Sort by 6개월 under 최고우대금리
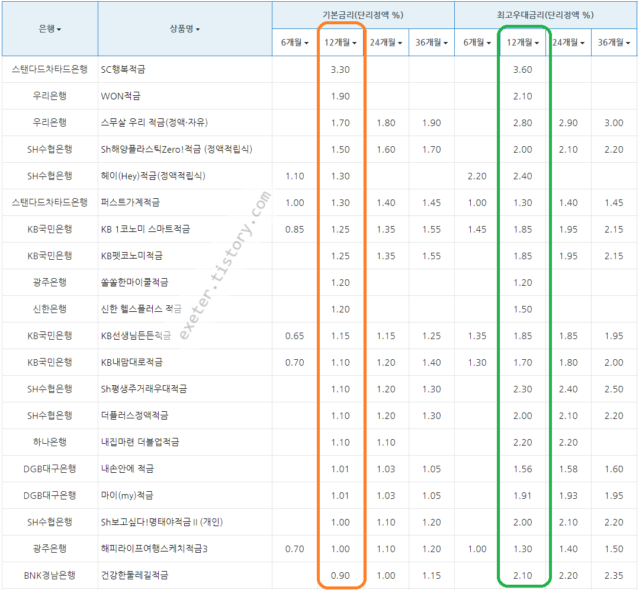The width and height of the screenshot is (639, 590). [477, 43]
